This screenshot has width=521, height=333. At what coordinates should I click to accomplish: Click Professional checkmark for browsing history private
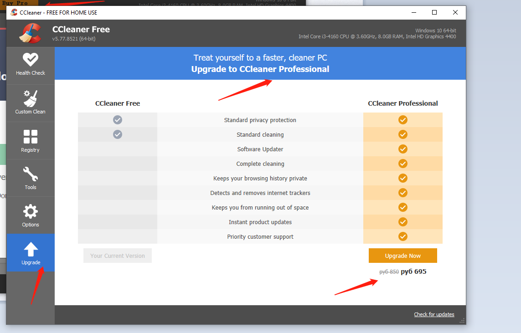[402, 178]
